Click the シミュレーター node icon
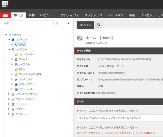Image resolution: width=163 pixels, height=137 pixels. [x=16, y=89]
